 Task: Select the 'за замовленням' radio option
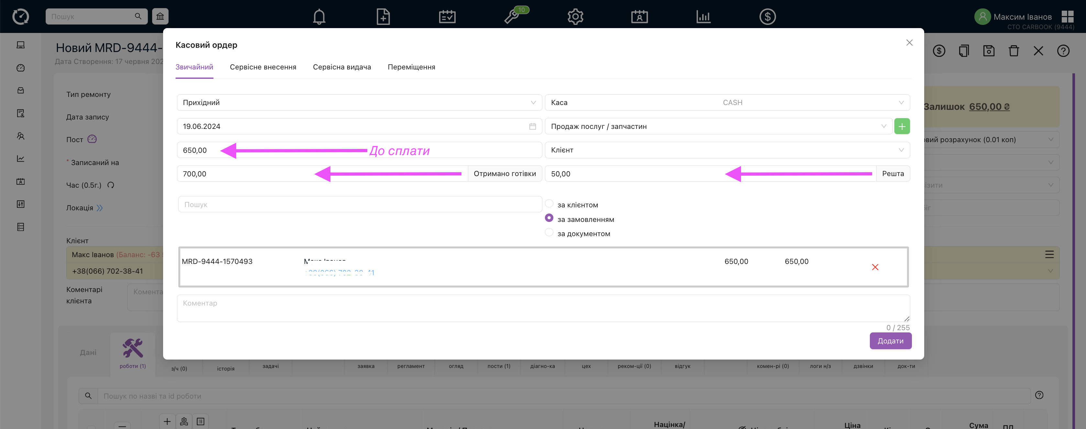click(x=549, y=218)
